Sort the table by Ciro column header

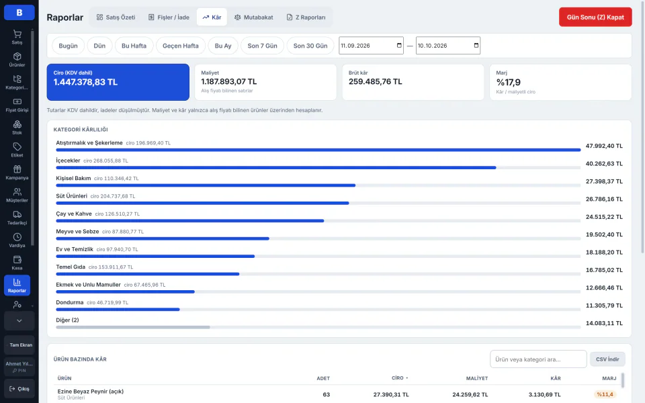coord(399,378)
